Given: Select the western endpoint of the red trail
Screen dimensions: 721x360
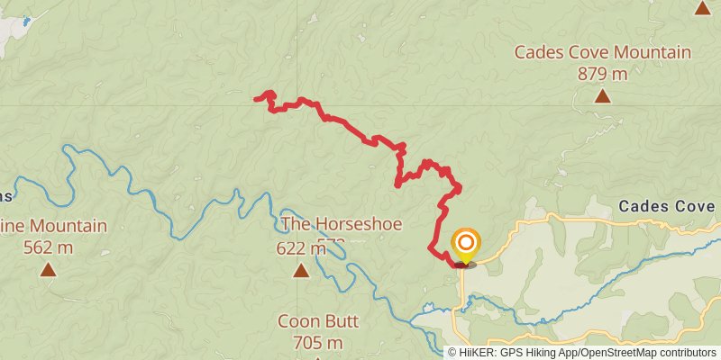Looking at the screenshot, I should click(x=256, y=99).
